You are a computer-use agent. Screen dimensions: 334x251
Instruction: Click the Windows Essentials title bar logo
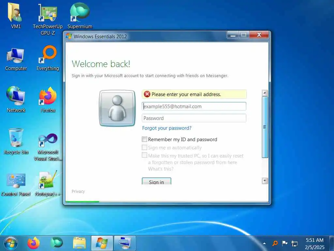69,36
